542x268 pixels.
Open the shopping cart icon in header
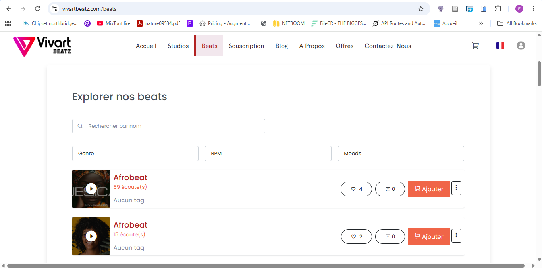[475, 46]
